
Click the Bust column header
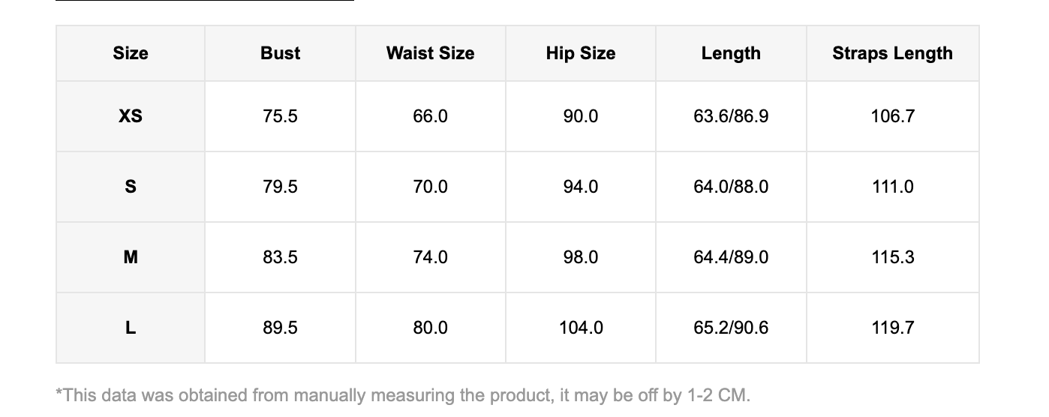tap(280, 53)
